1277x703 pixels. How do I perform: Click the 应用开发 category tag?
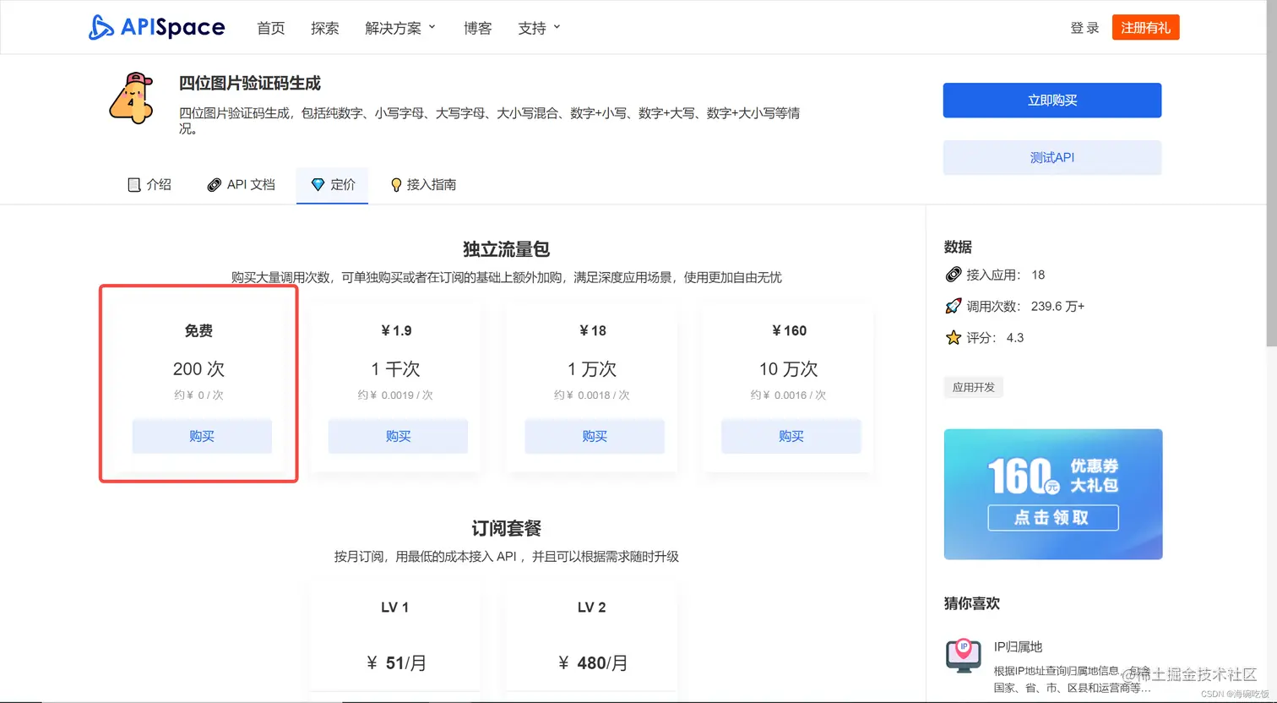(973, 387)
